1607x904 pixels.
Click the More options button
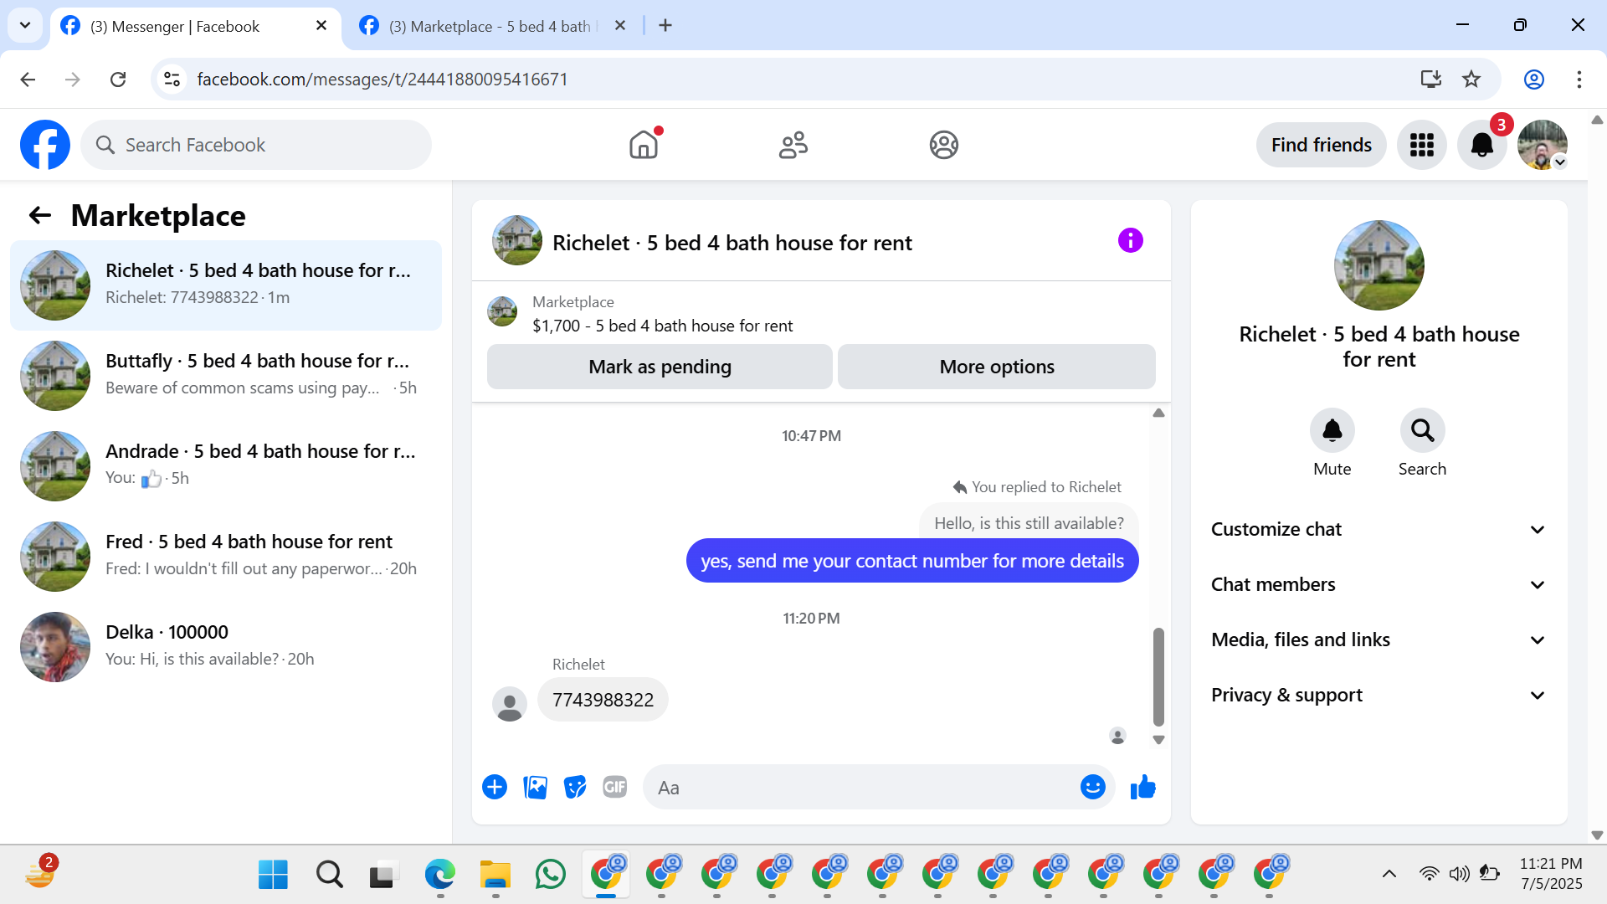(x=996, y=367)
